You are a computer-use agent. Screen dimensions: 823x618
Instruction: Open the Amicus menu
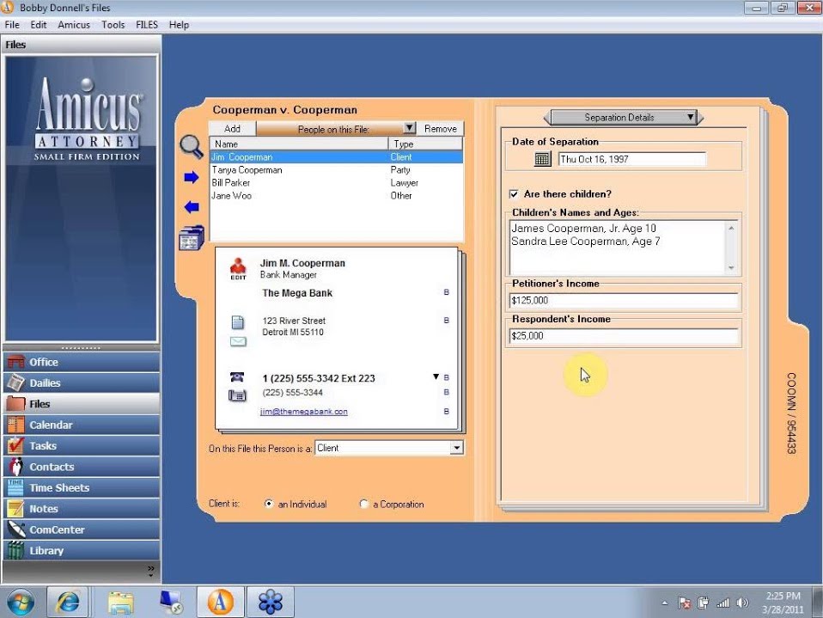(74, 25)
